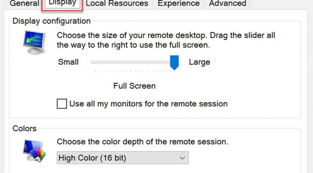Click the blue desktop size slider thumb

(x=174, y=62)
